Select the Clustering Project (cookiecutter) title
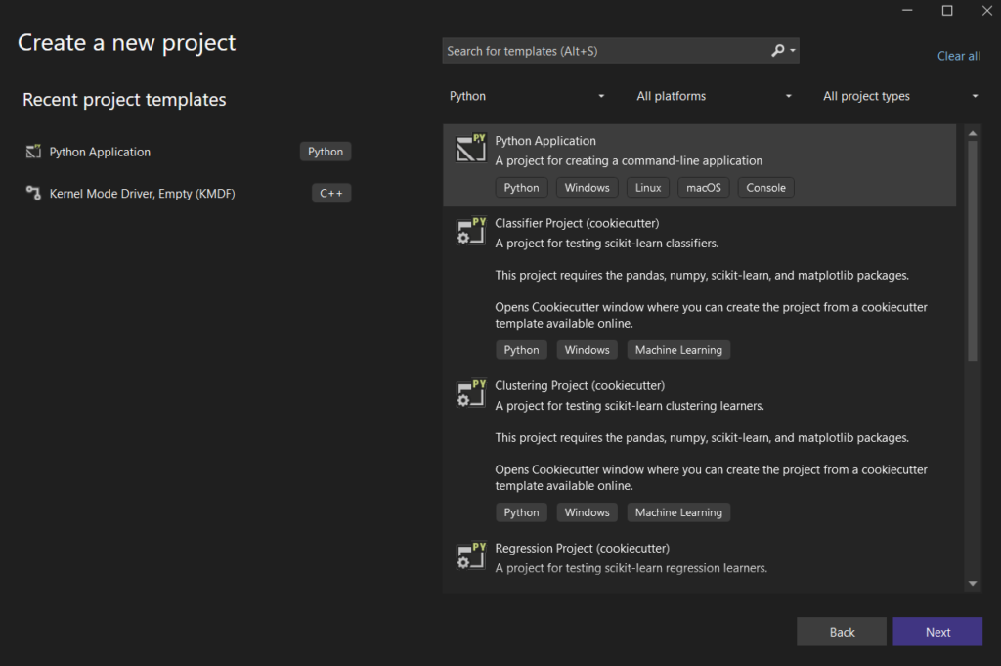This screenshot has height=666, width=1001. pyautogui.click(x=580, y=385)
